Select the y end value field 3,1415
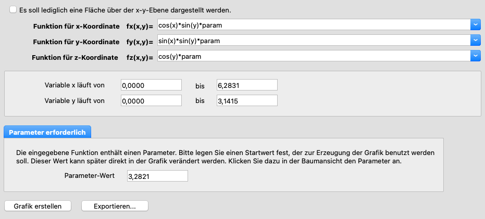This screenshot has height=219, width=485. 247,100
